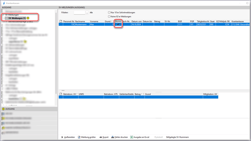Enable Keine 92'er Meldungen checkbox
Image resolution: width=251 pixels, height=141 pixels.
pos(109,16)
